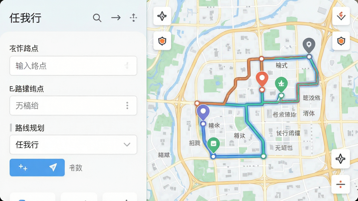This screenshot has height=201, width=358.
Task: Click the blue button with the navigation arrow
Action: (37, 167)
